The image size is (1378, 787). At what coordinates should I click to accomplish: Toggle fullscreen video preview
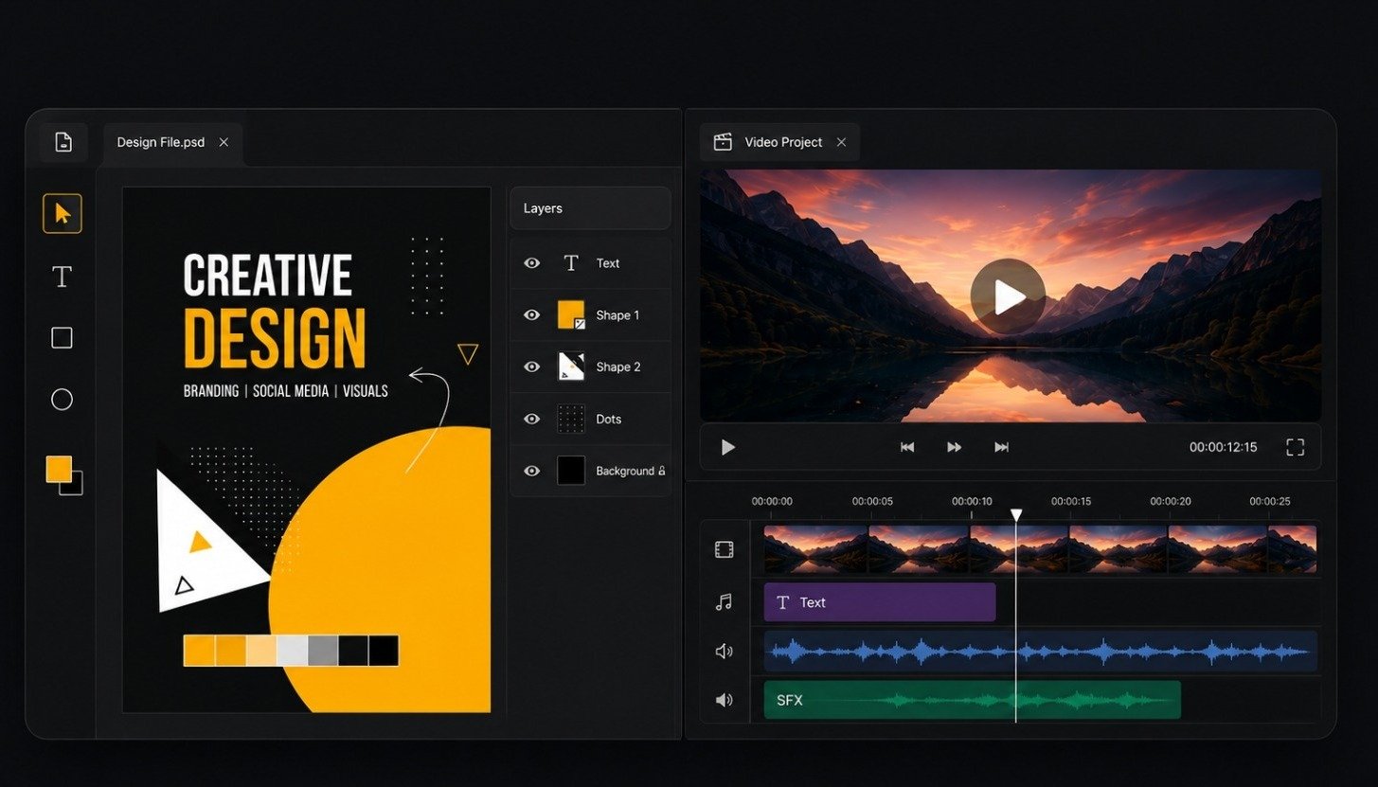point(1295,447)
